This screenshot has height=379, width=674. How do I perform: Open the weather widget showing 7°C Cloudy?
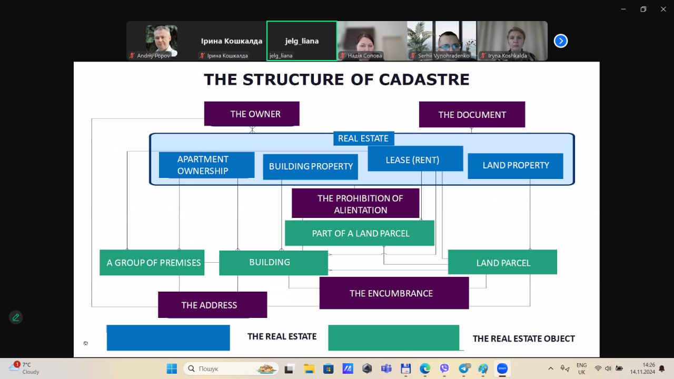click(24, 368)
